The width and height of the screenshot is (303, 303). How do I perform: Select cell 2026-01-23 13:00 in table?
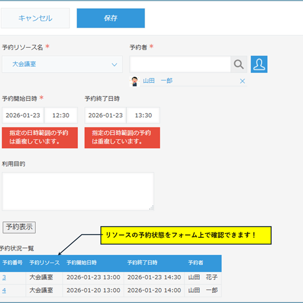[93, 278]
